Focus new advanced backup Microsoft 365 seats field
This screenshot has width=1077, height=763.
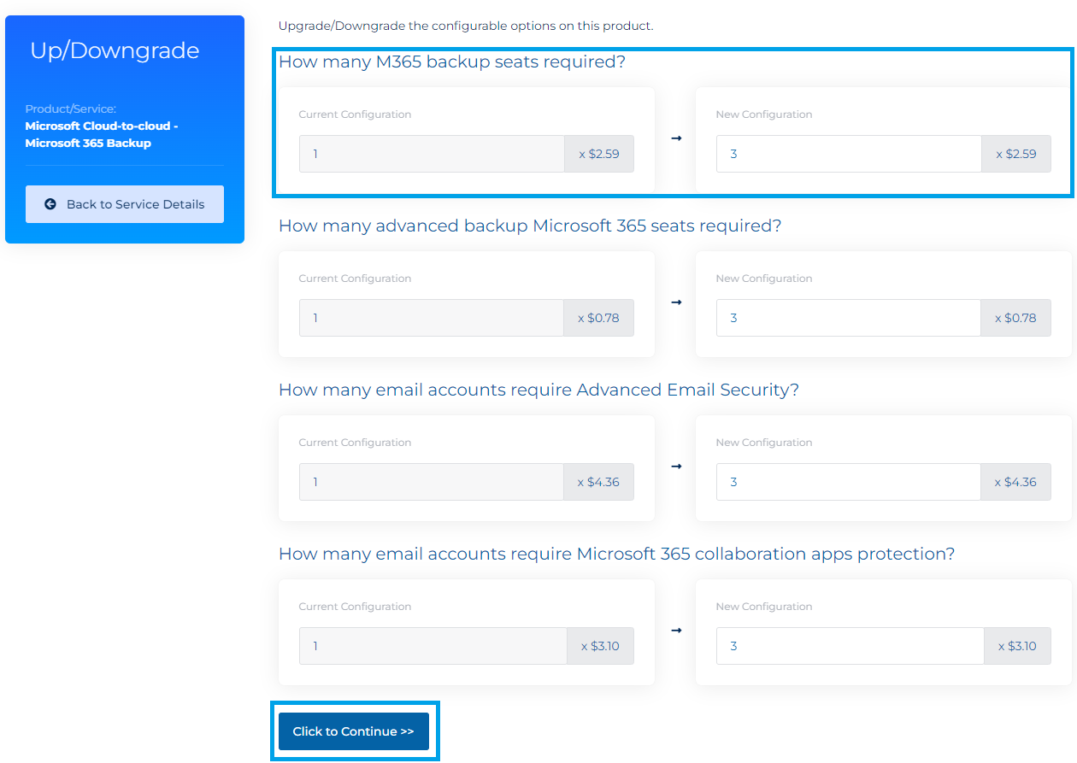tap(849, 318)
